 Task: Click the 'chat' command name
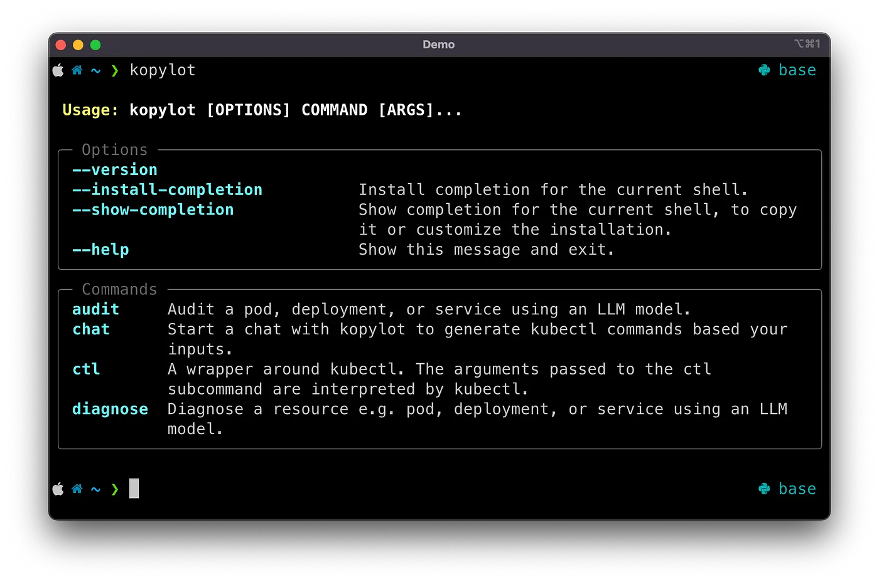click(x=91, y=329)
